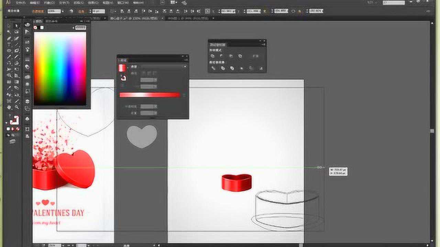Open the Select menu

[79, 2]
